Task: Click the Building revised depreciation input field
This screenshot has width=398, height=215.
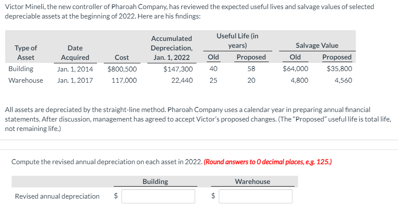Action: click(159, 196)
